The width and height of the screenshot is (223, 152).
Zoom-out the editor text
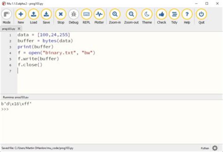pos(131,16)
